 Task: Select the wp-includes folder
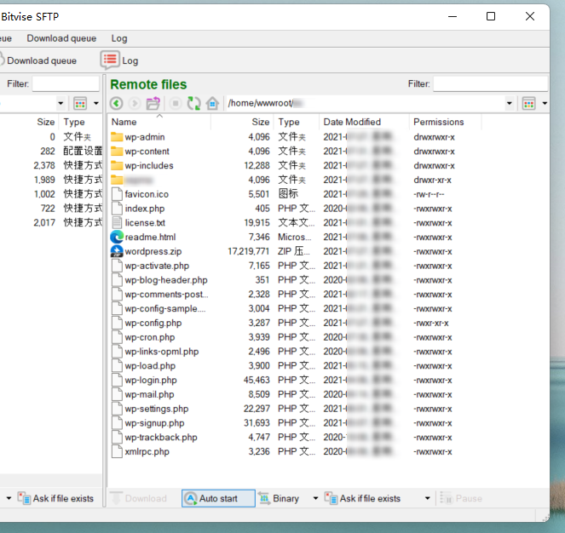[x=149, y=166]
